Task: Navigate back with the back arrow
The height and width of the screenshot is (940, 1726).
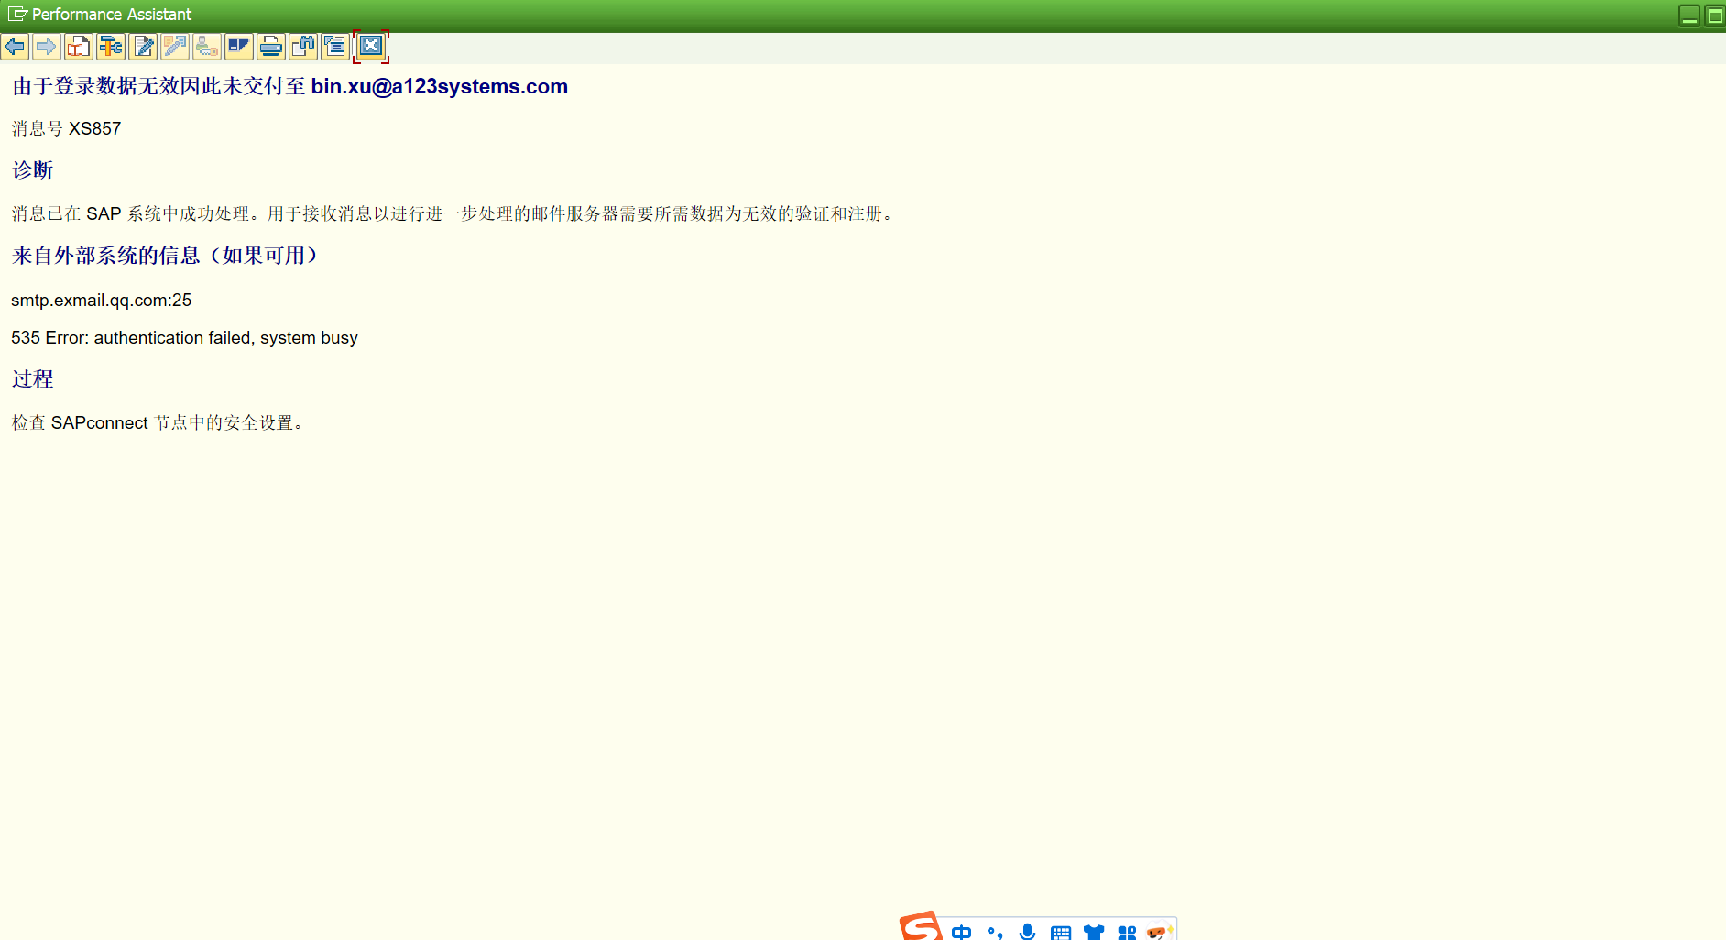Action: point(15,46)
